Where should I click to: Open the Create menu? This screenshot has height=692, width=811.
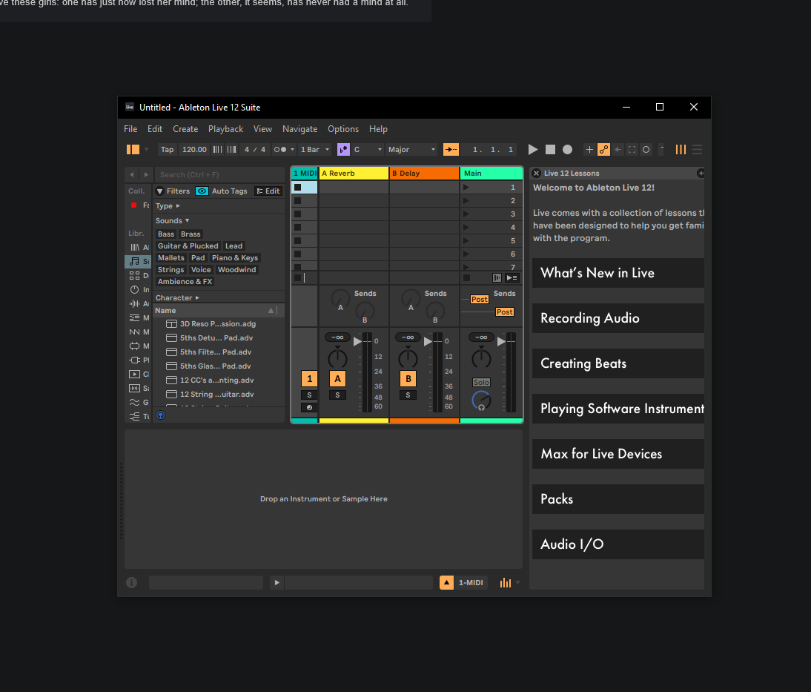(x=185, y=129)
